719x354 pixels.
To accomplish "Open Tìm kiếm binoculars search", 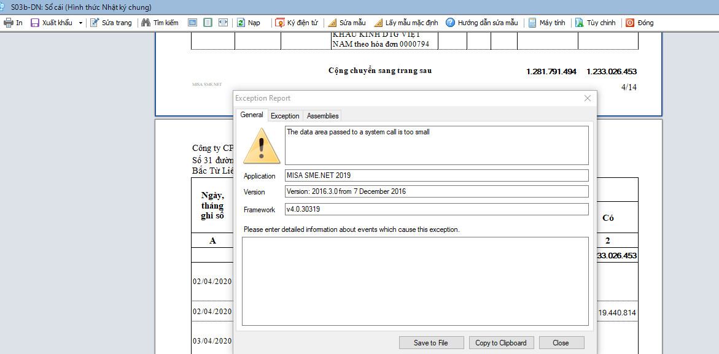I will (x=146, y=23).
